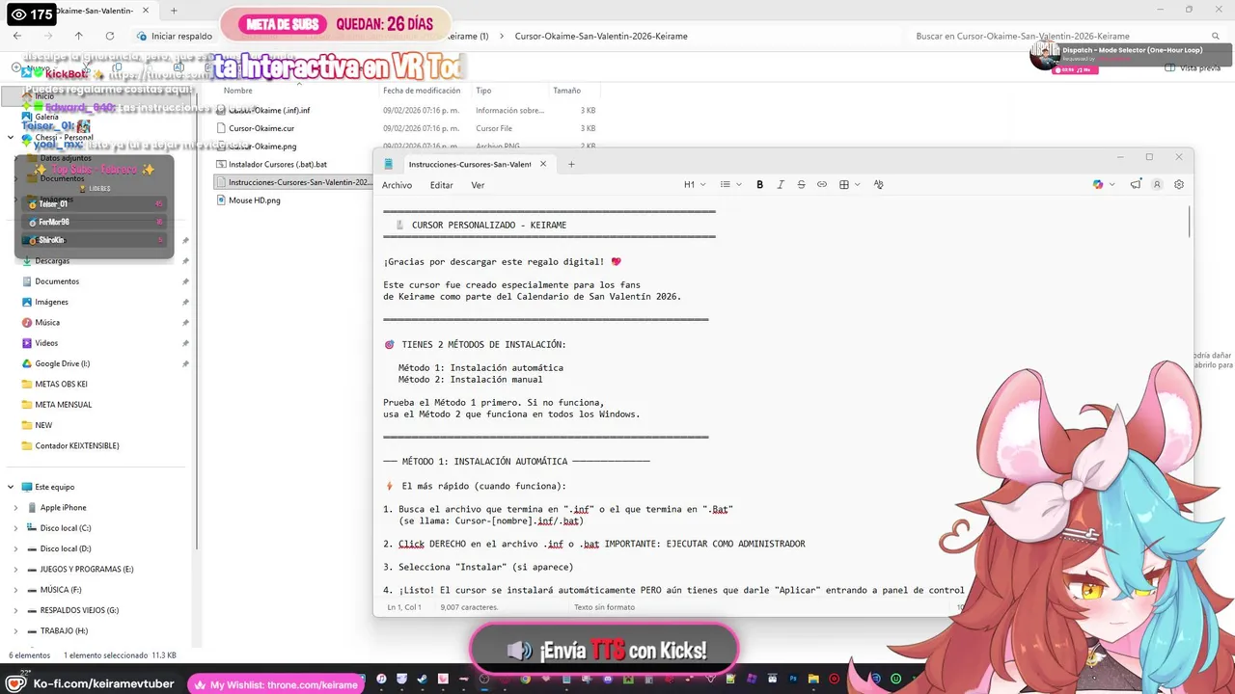Expand the Copilot dropdown arrow in Notepad

(x=1112, y=184)
